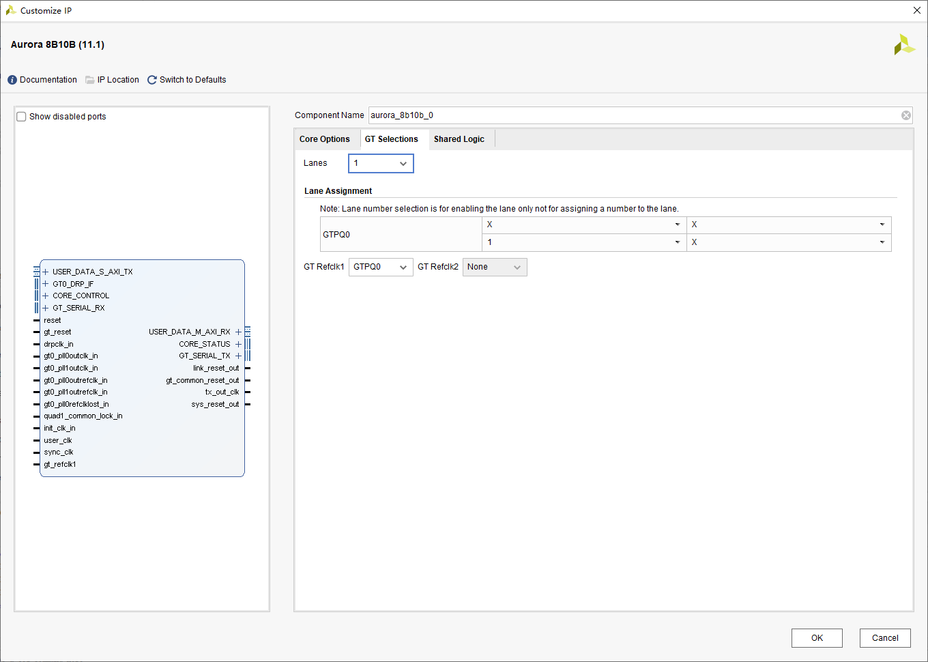Open the GTPQ0 lane dropdown showing 1
This screenshot has height=662, width=928.
(584, 242)
